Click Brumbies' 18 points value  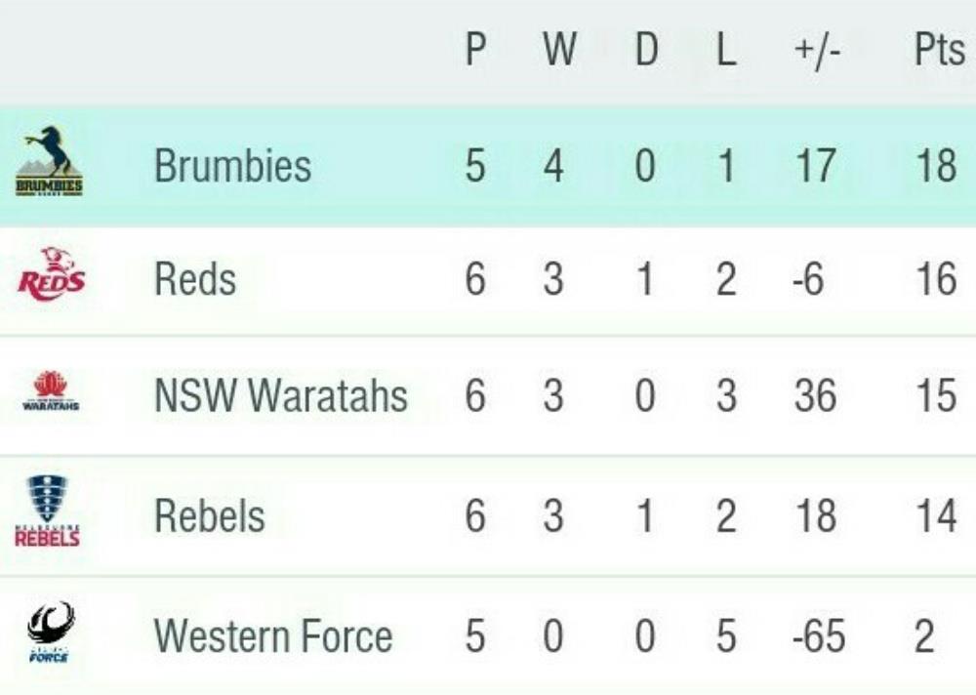(936, 165)
